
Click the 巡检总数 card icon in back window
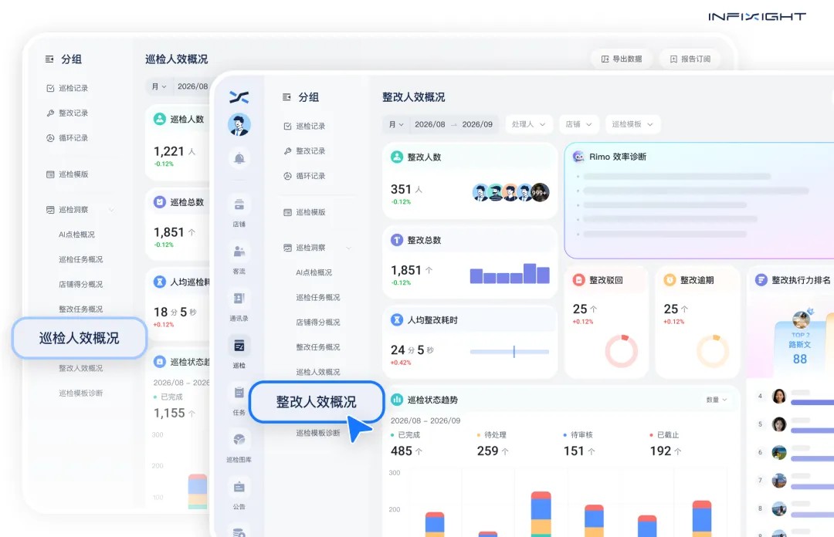pyautogui.click(x=160, y=202)
